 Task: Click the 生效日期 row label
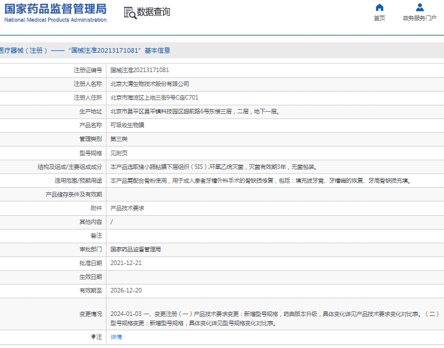tap(90, 276)
